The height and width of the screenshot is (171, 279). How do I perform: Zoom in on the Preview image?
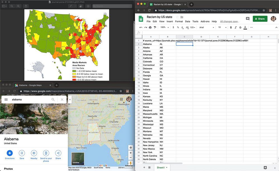[x=18, y=6]
